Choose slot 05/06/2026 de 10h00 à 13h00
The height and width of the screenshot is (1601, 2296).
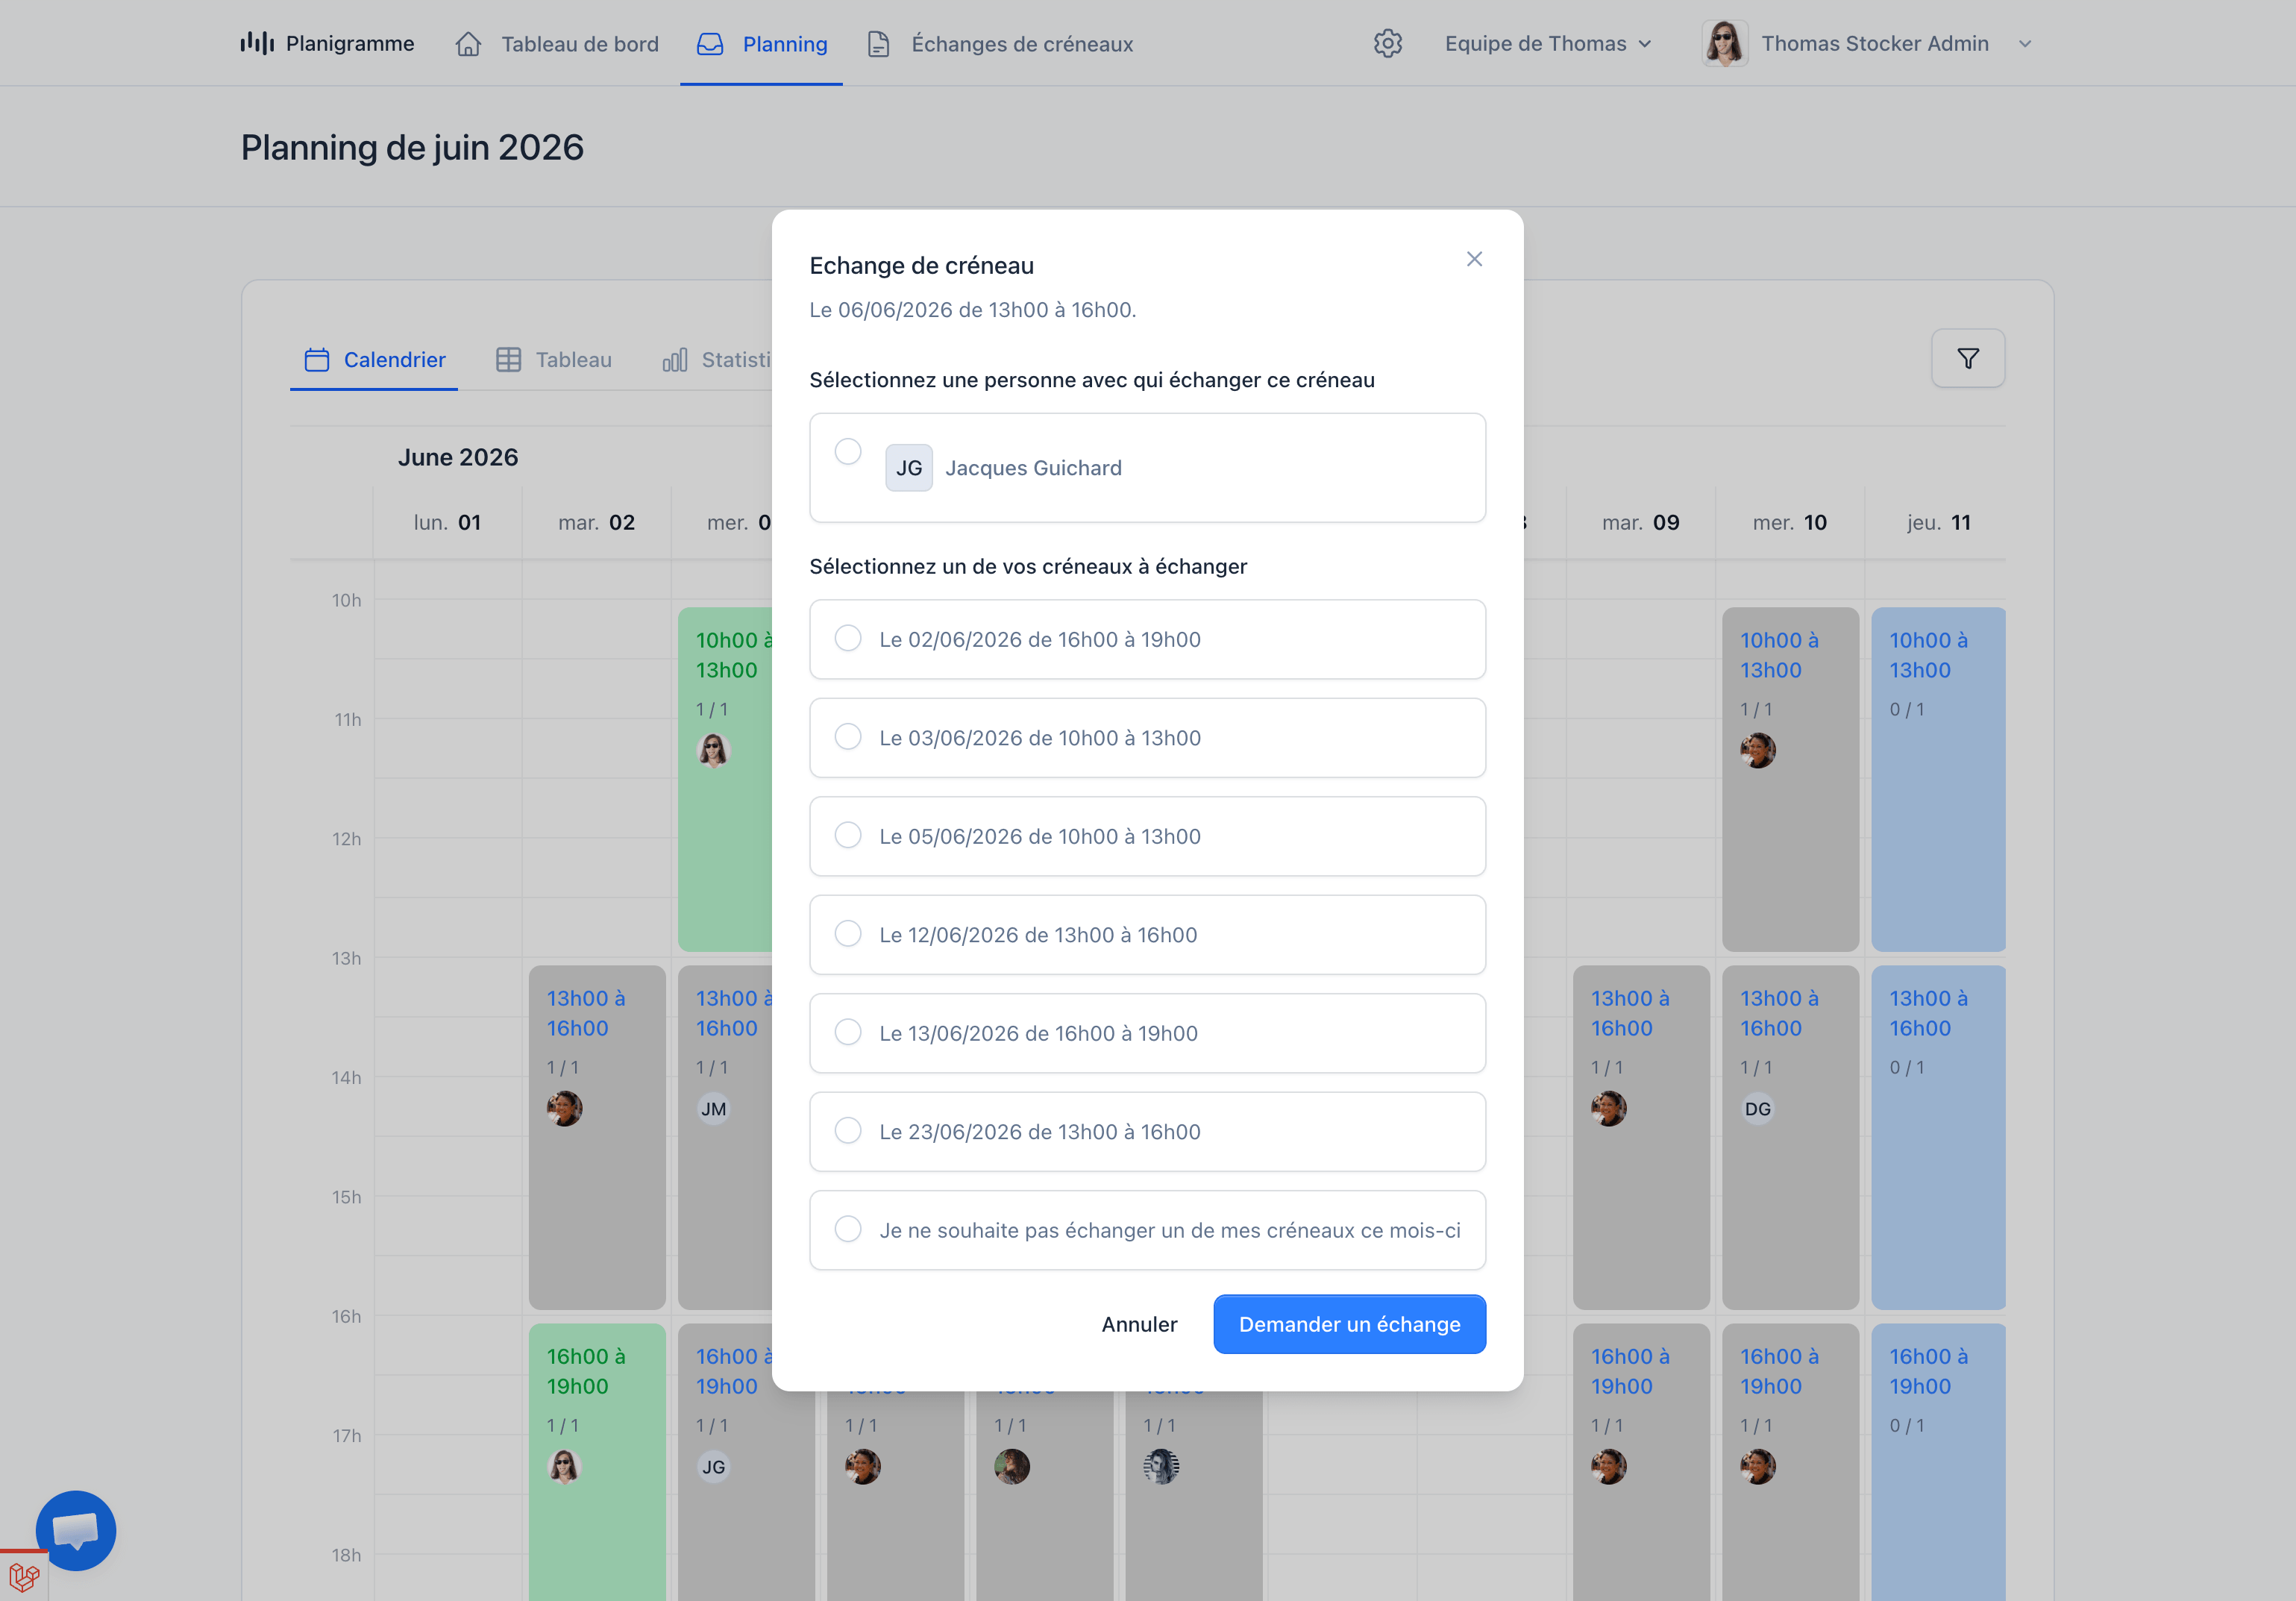(1147, 836)
